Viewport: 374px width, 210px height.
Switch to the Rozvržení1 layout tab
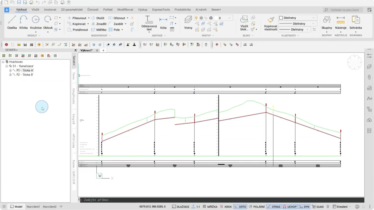click(x=33, y=207)
